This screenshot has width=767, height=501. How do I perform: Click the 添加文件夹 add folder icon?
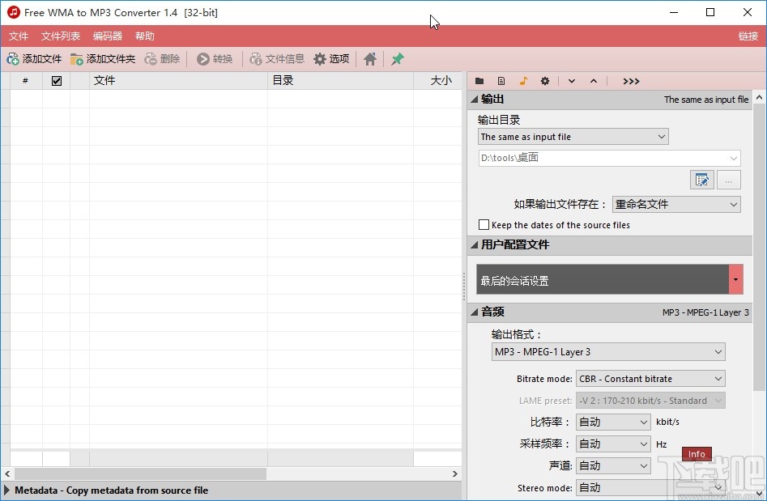(75, 58)
